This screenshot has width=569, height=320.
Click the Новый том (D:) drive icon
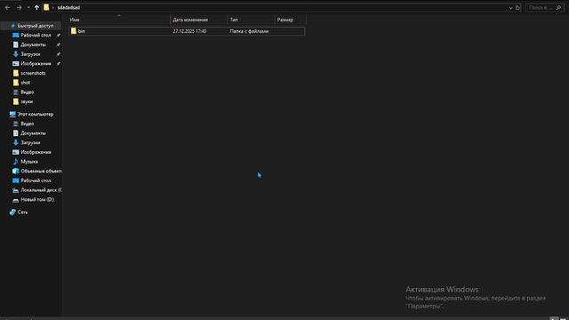click(16, 199)
